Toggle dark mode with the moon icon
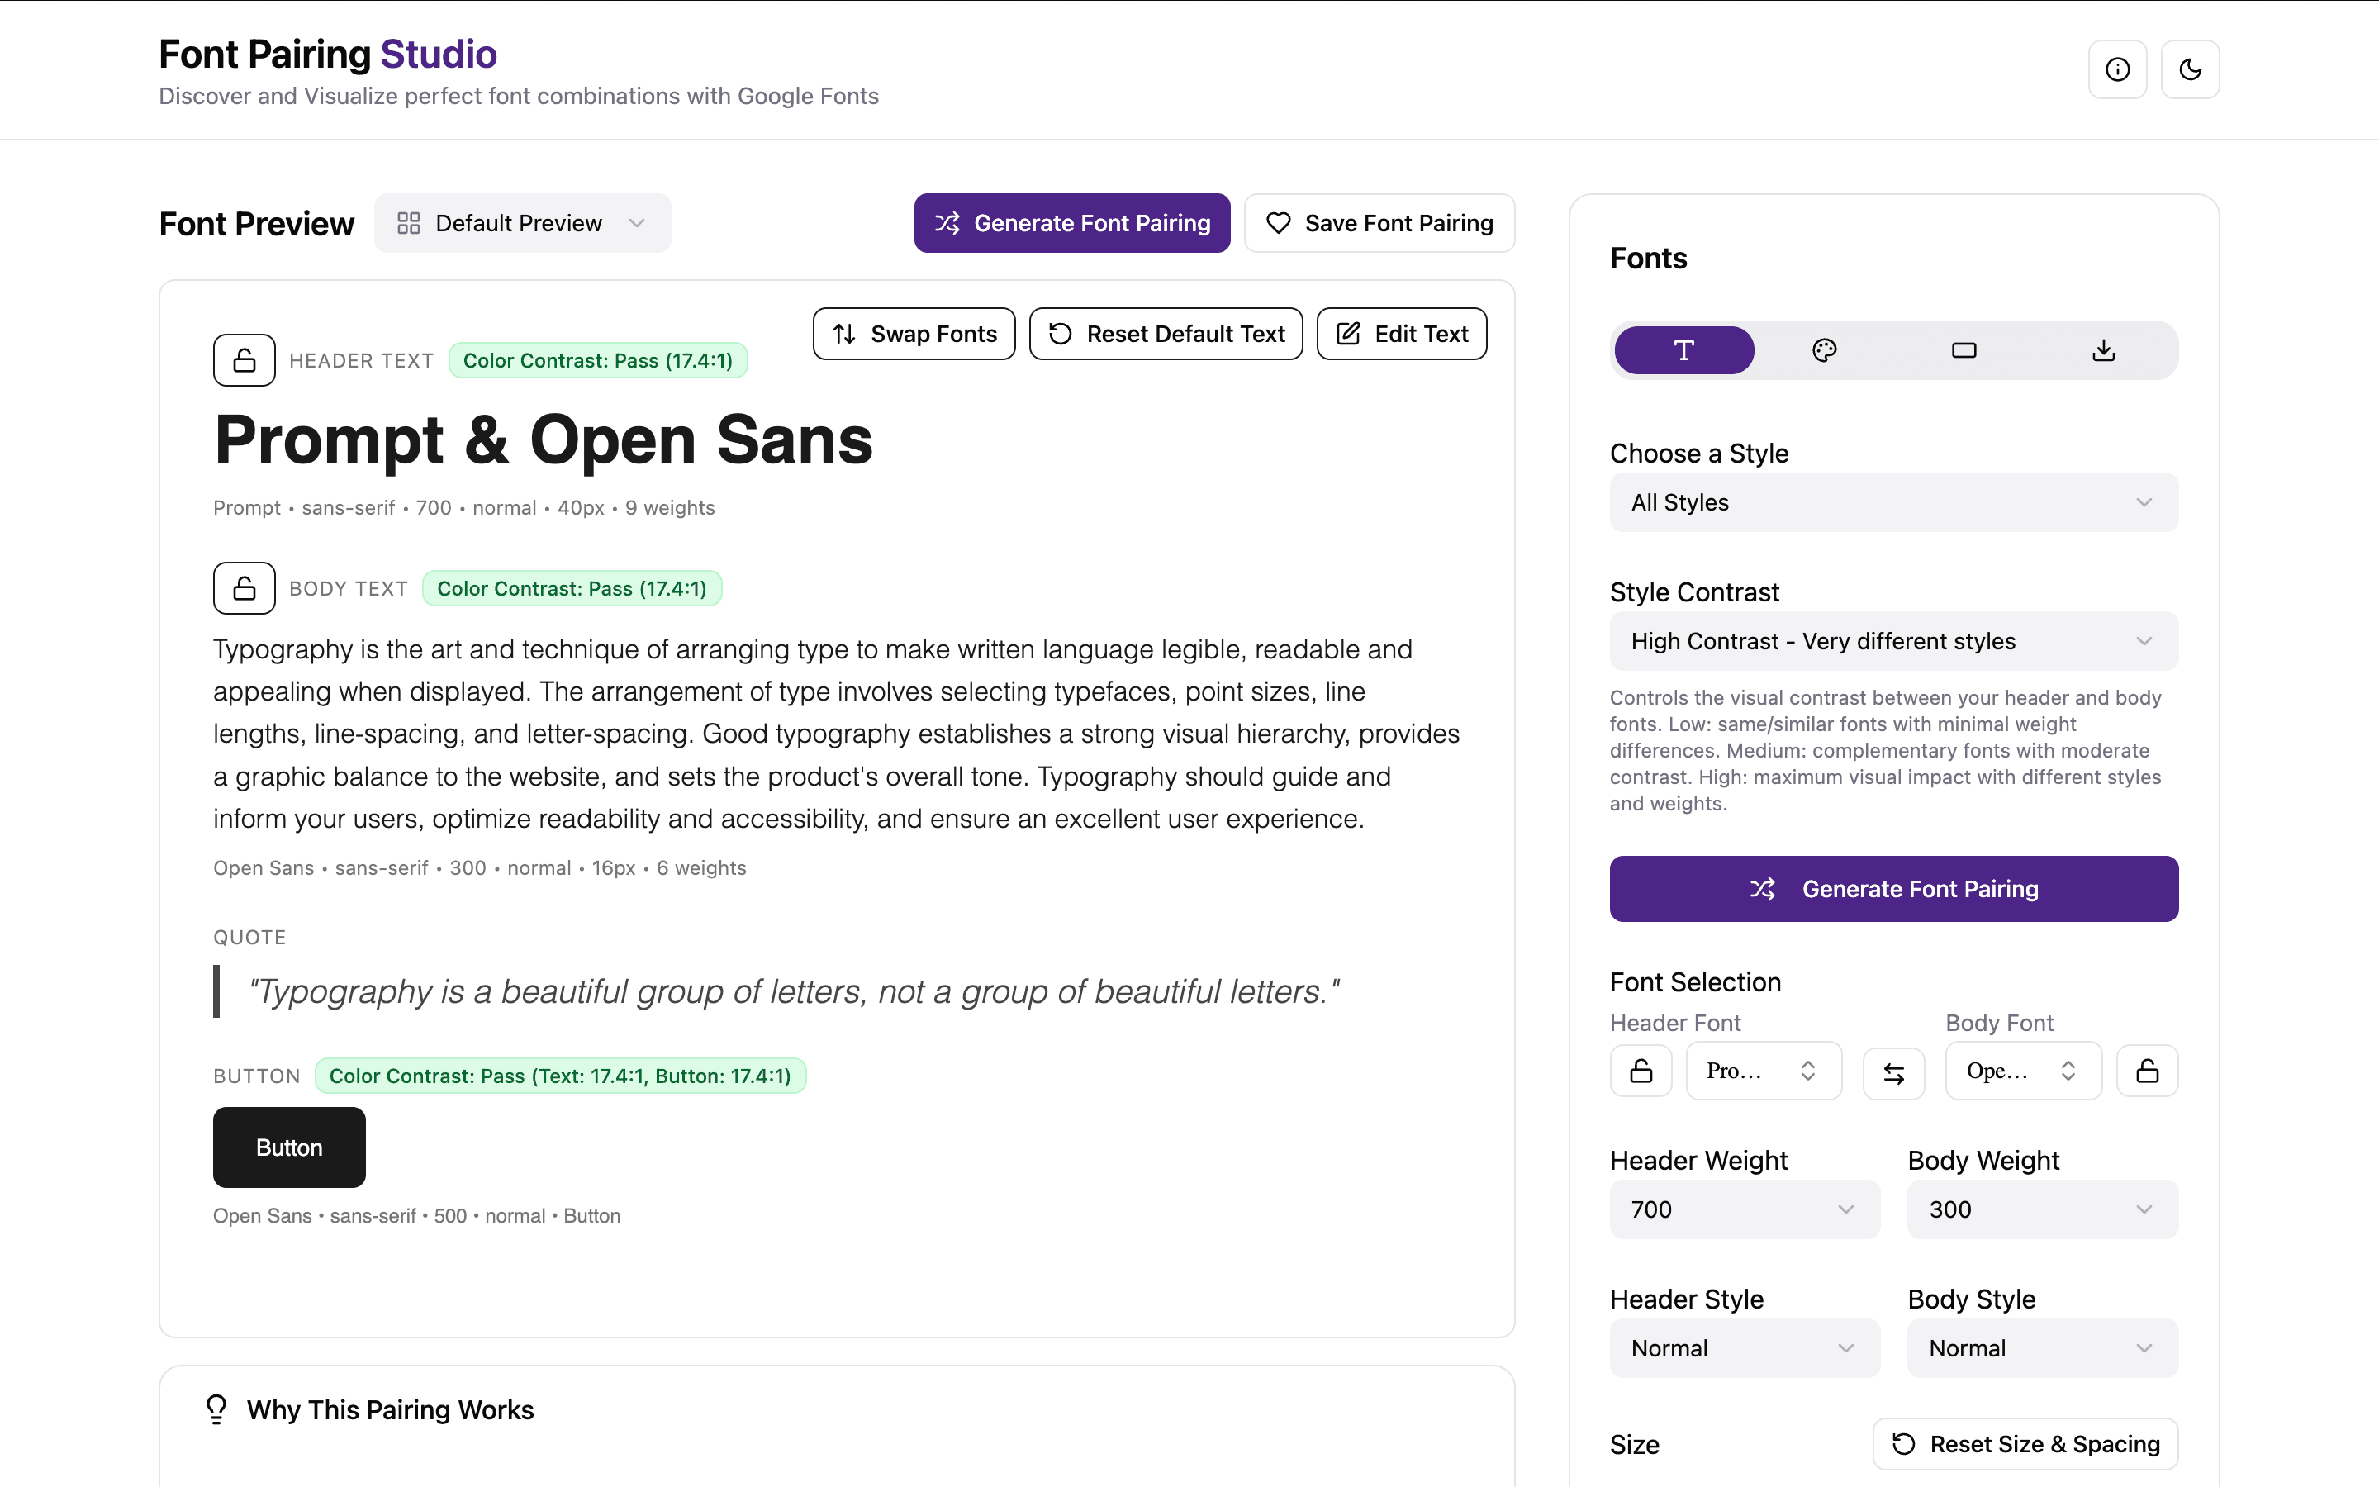The image size is (2379, 1487). pyautogui.click(x=2189, y=70)
